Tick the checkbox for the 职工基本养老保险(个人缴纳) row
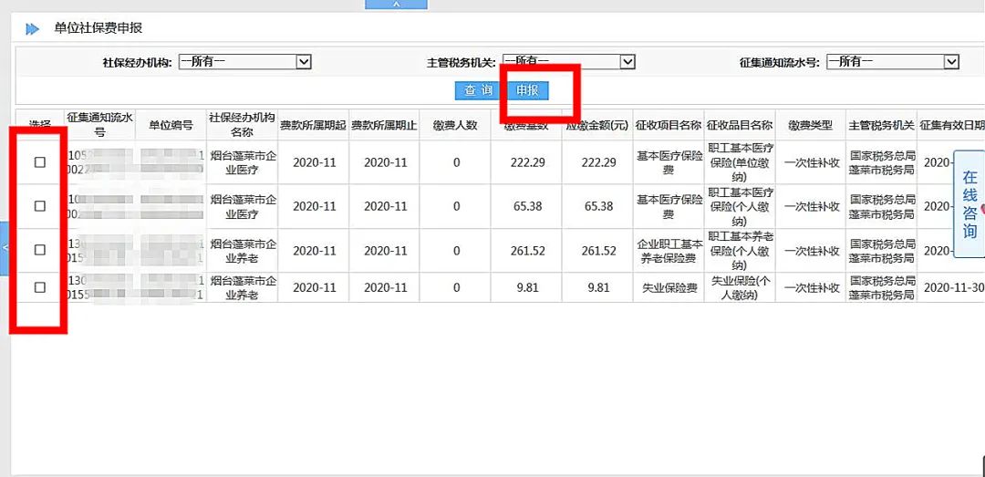 click(40, 250)
